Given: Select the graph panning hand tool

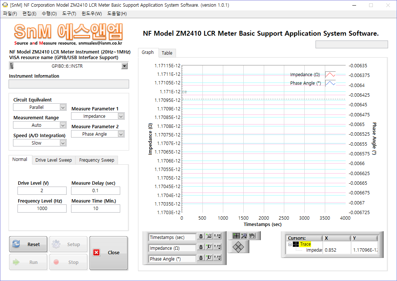Looking at the screenshot, I should [x=252, y=236].
